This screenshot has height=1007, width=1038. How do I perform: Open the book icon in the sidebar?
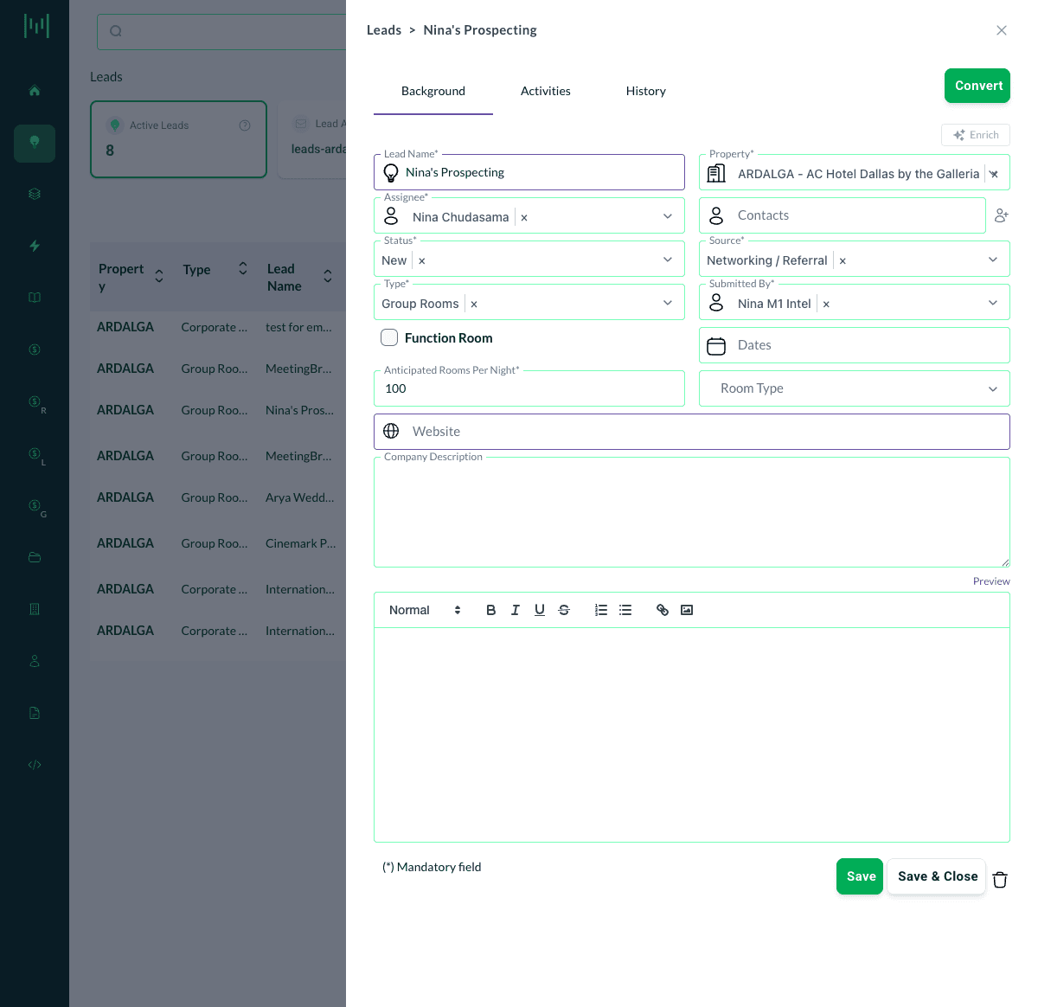tap(35, 298)
